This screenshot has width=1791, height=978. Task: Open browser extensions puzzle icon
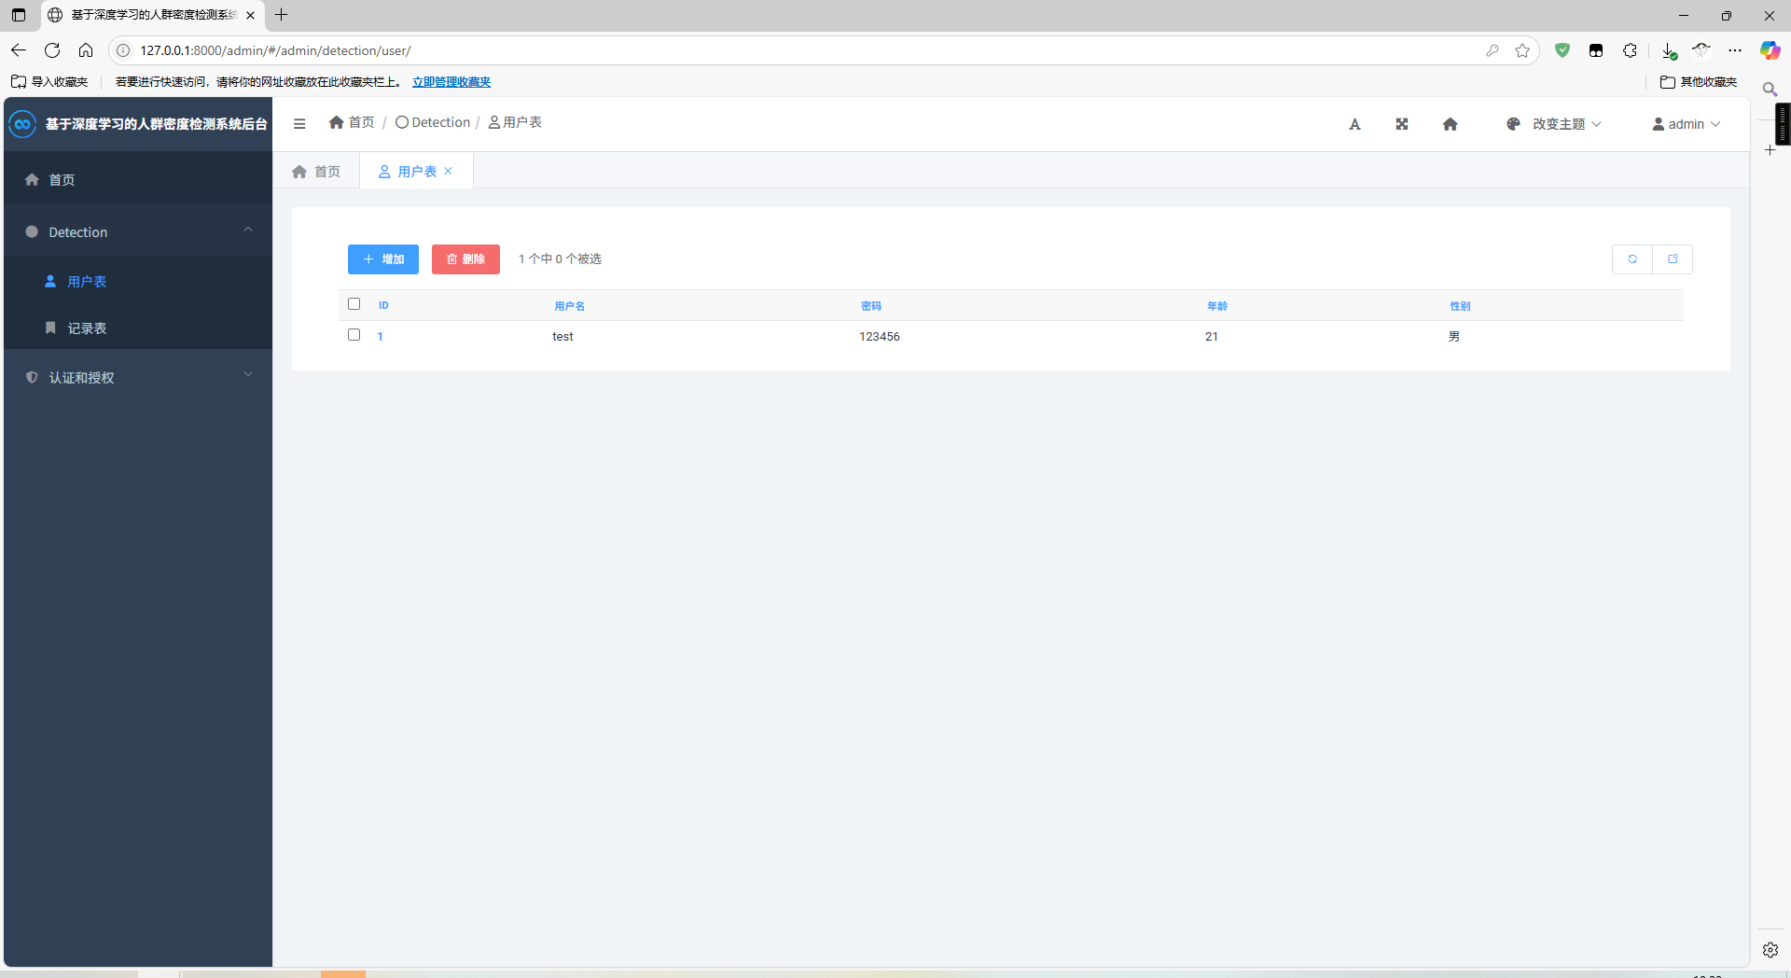tap(1630, 50)
